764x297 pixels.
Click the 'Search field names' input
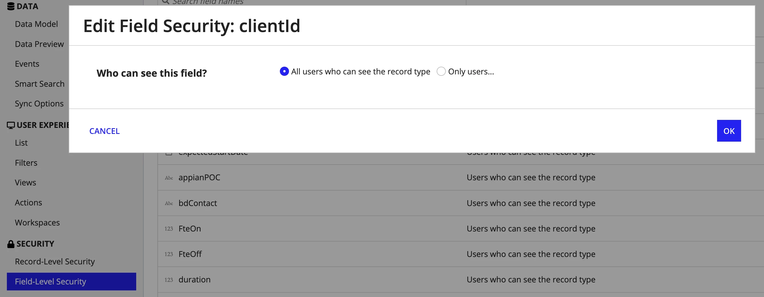pos(312,2)
